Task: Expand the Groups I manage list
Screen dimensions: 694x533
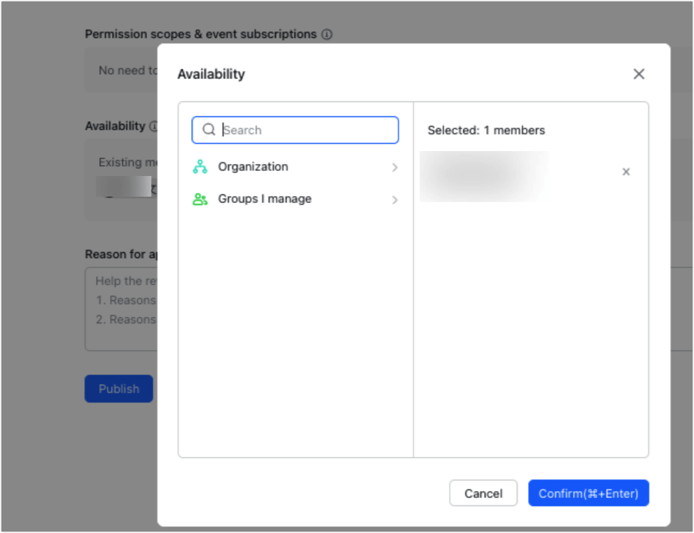Action: pyautogui.click(x=395, y=200)
